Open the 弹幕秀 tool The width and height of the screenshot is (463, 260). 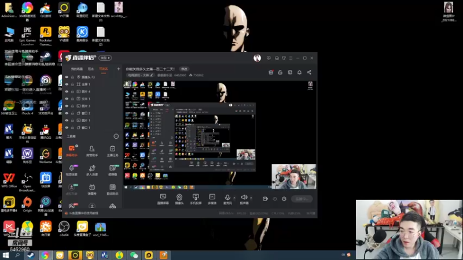[x=92, y=190]
